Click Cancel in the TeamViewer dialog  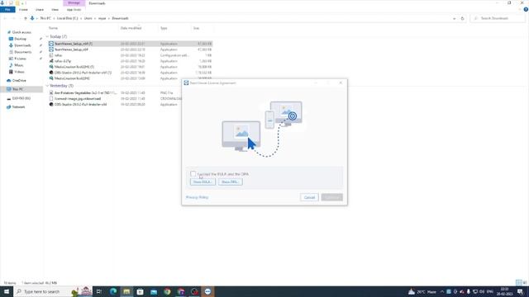309,197
